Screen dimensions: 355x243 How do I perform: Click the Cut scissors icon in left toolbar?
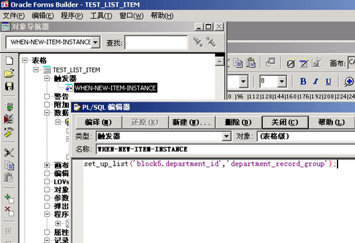point(9,153)
